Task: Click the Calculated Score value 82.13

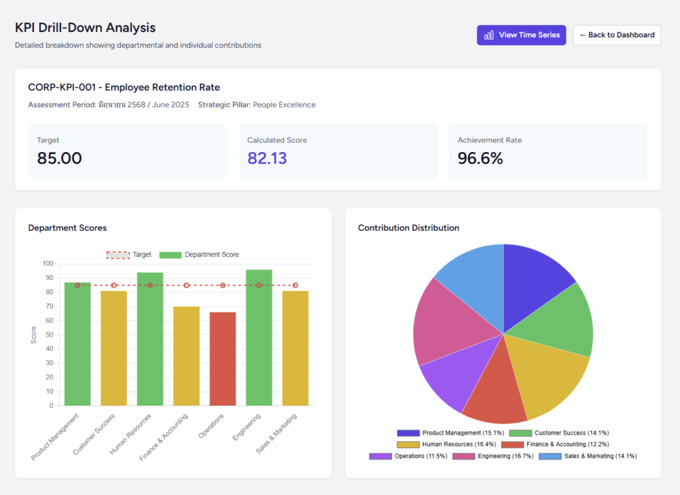Action: [267, 158]
